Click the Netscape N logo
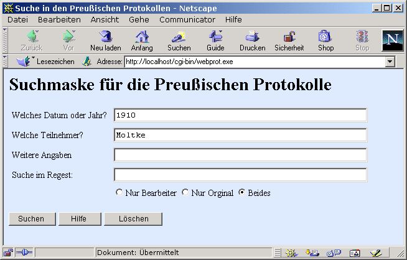This screenshot has height=260, width=407. 393,40
